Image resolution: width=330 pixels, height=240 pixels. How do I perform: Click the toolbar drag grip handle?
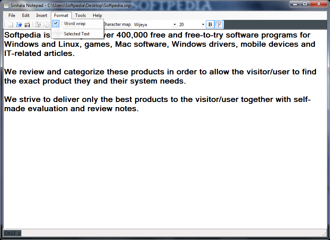click(5, 25)
